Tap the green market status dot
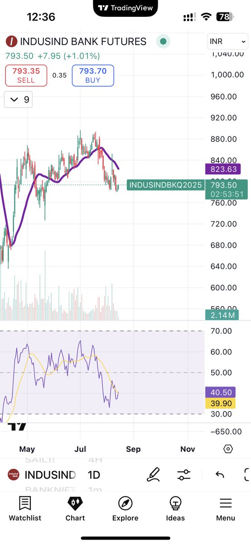This screenshot has width=251, height=545. 163,42
